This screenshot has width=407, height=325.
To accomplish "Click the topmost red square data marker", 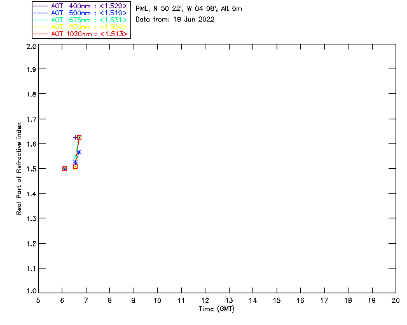I will [79, 137].
